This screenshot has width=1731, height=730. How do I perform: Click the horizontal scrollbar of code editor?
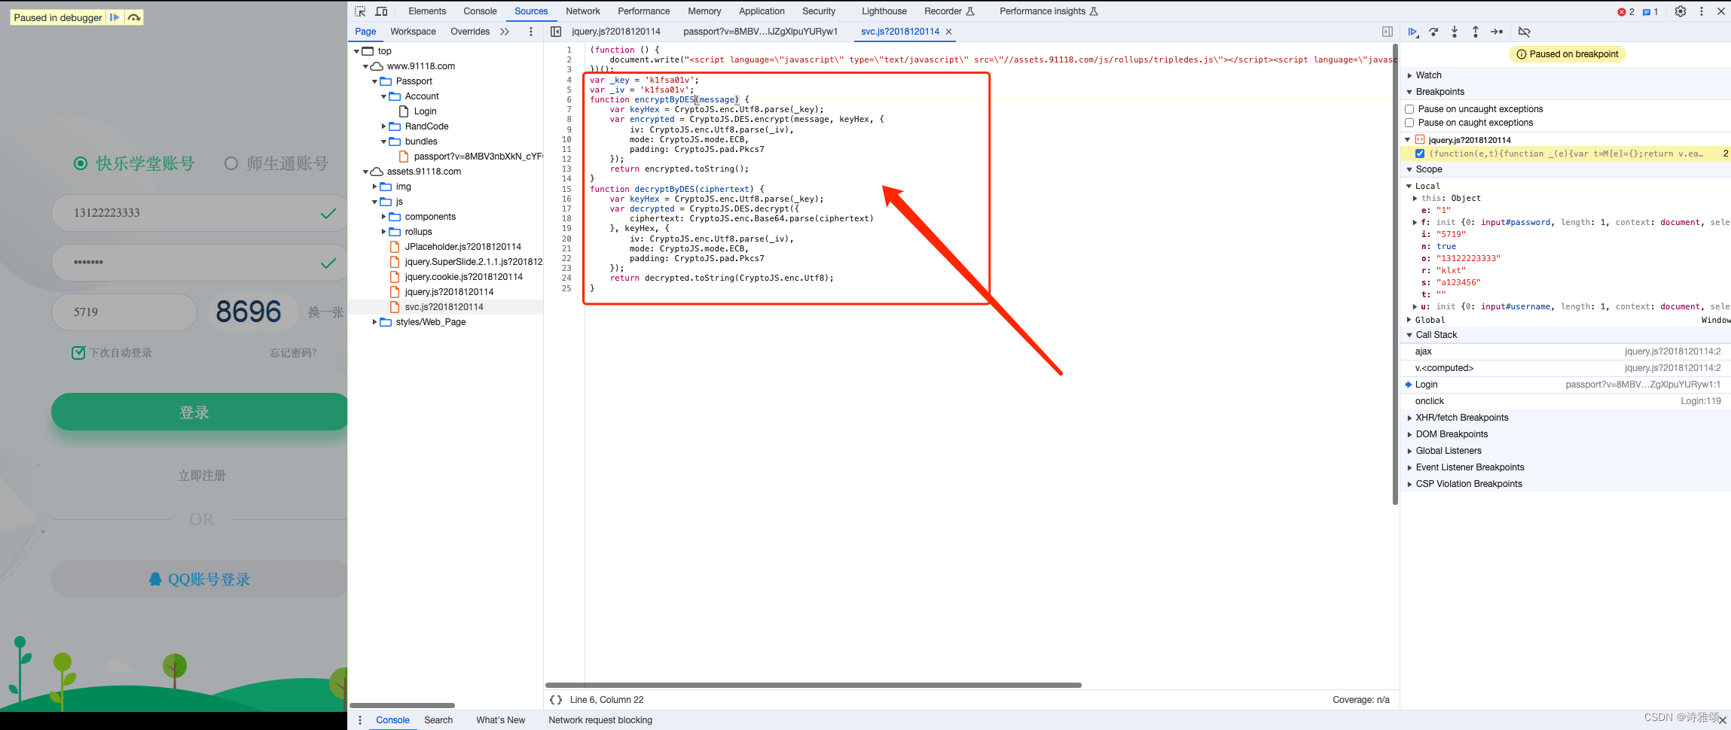click(814, 685)
